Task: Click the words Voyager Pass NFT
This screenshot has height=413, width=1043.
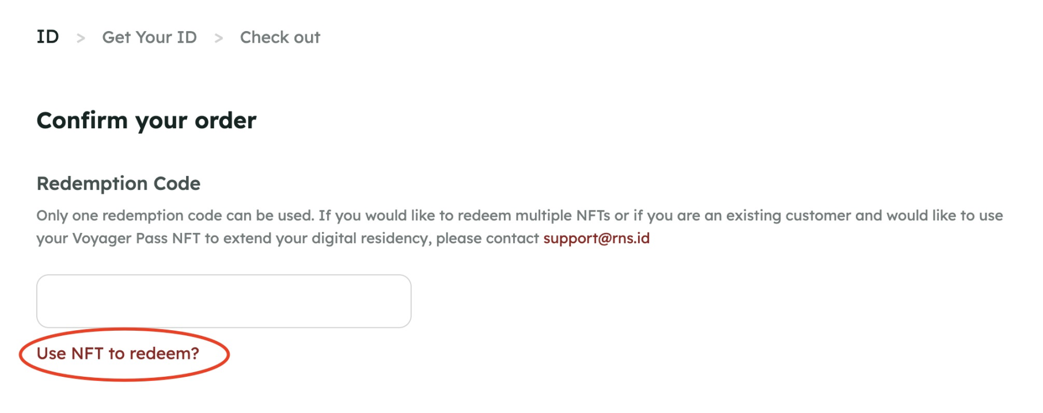Action: pyautogui.click(x=136, y=238)
